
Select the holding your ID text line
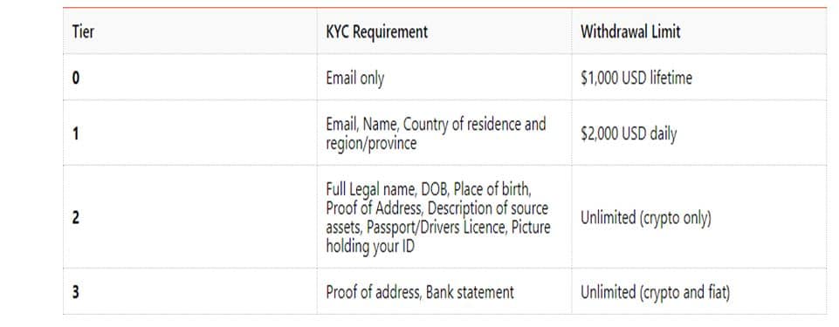370,247
